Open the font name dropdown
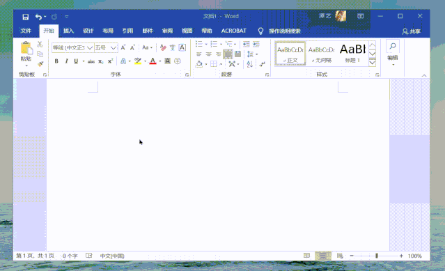The width and height of the screenshot is (445, 271). pos(90,47)
